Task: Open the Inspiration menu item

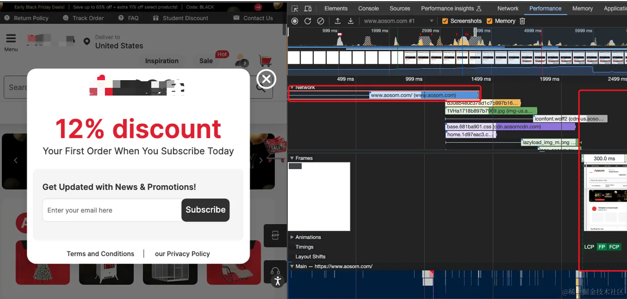Action: (x=162, y=61)
